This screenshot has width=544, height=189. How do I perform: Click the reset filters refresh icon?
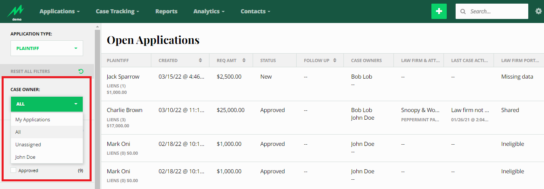point(81,71)
